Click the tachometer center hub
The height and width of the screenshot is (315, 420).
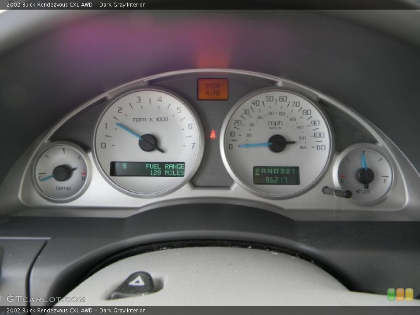148,143
